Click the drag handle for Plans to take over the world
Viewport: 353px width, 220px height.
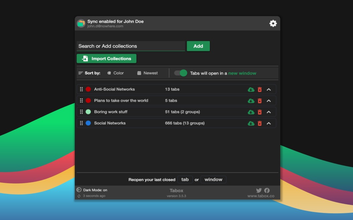pyautogui.click(x=81, y=100)
